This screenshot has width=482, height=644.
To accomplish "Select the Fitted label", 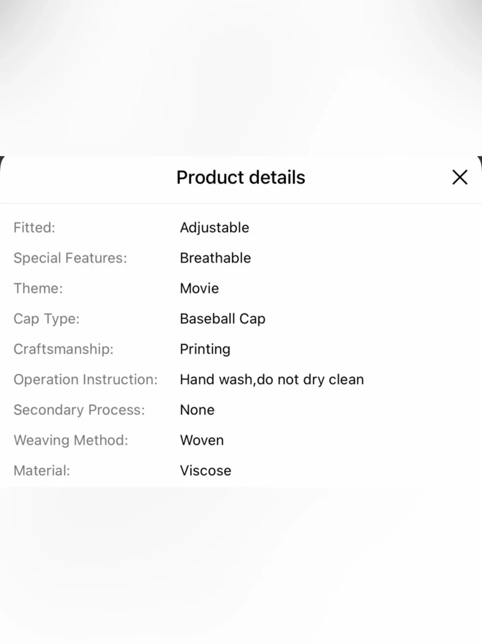I will coord(34,228).
